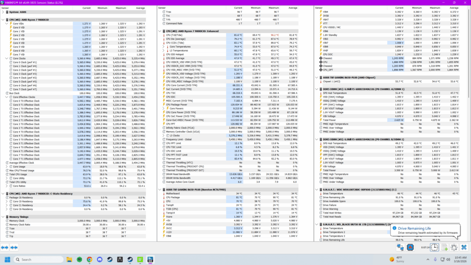Click the weather 49°F Sunny widget
Screen dimensions: 471x265
[x=397, y=259]
